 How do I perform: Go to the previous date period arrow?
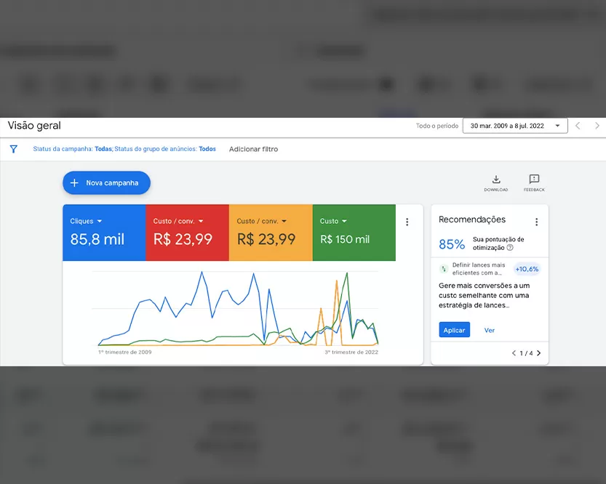tap(578, 126)
